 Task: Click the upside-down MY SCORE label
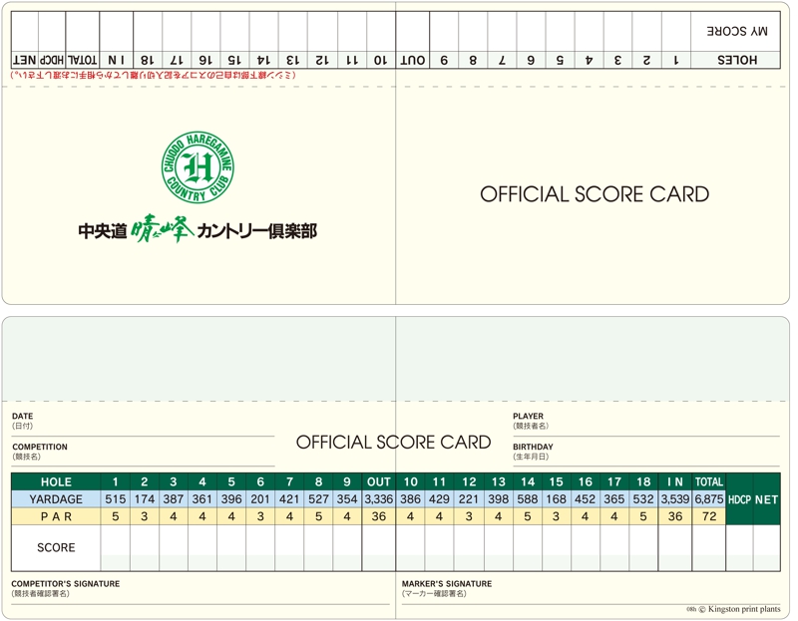click(x=736, y=31)
